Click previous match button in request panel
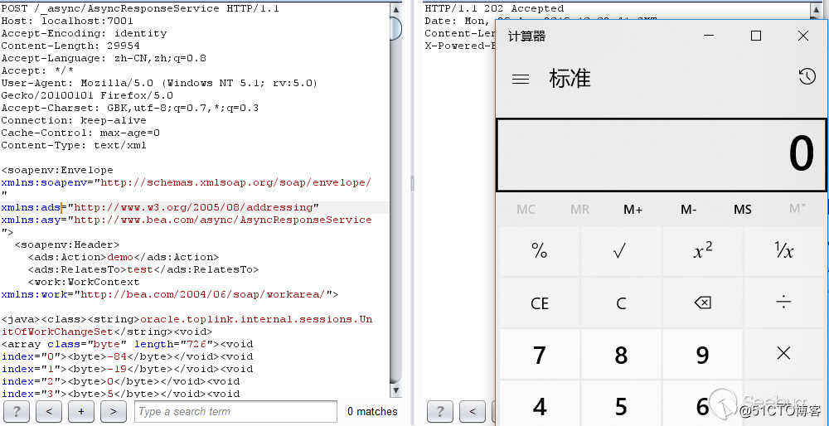 tap(49, 411)
